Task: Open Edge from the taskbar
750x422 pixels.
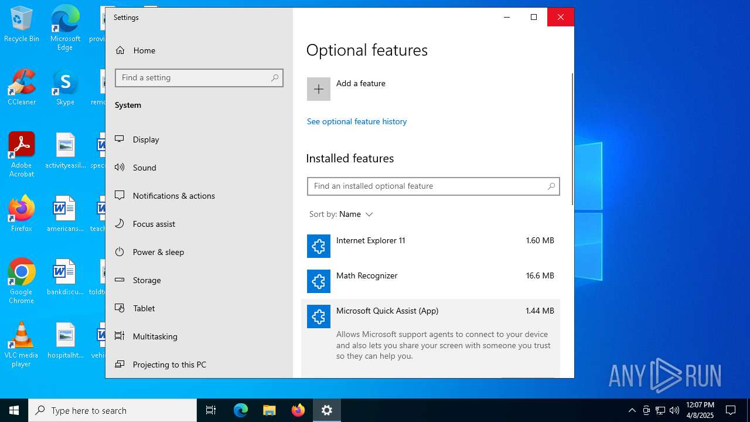Action: pyautogui.click(x=241, y=410)
